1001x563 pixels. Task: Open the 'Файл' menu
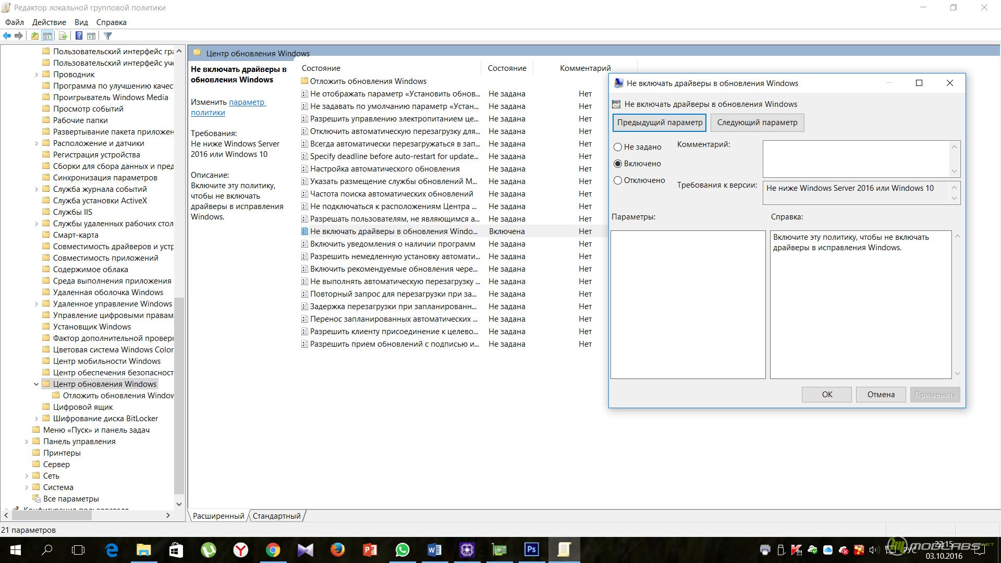15,22
